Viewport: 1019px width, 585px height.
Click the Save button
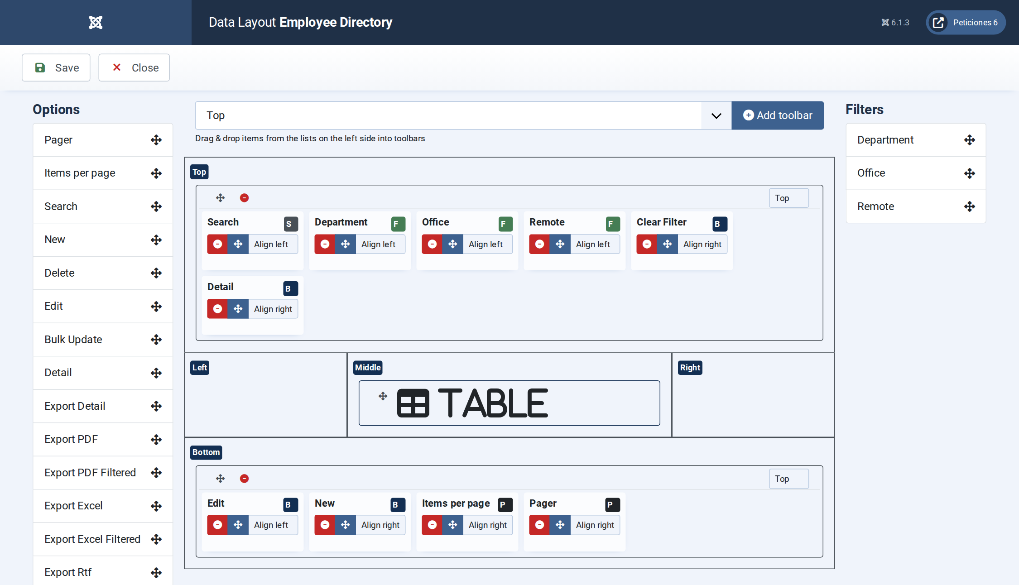click(x=56, y=67)
